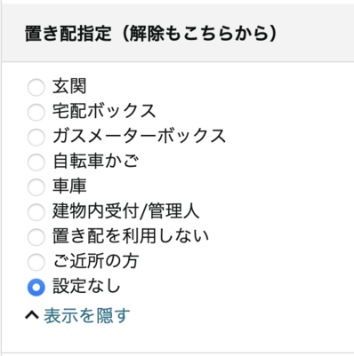This screenshot has height=356, width=354.
Task: Choose 建物内受付/管理人 radio button
Action: click(36, 212)
